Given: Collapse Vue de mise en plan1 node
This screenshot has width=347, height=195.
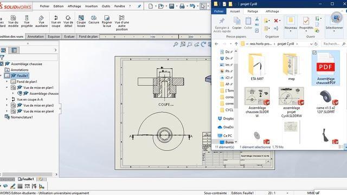Looking at the screenshot, I should (7, 88).
